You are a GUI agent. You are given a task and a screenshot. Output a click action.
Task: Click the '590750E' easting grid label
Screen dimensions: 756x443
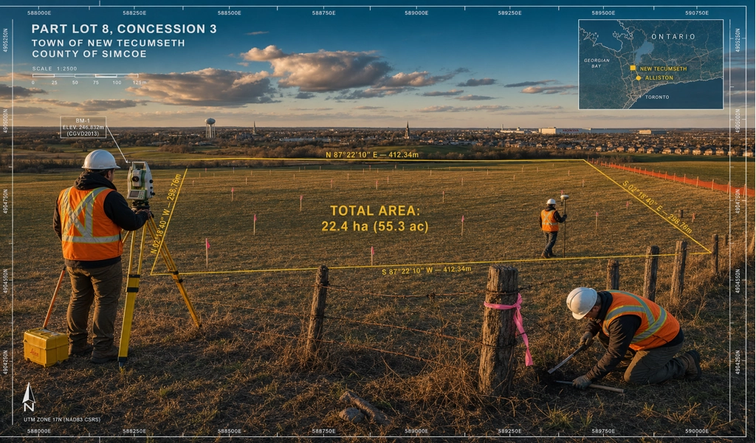click(x=697, y=13)
